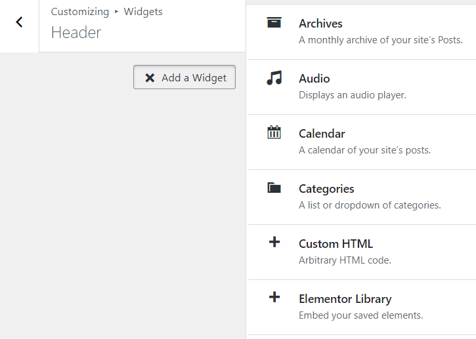Choose the Elementor Library widget title
Viewport: 476px width, 339px height.
click(x=345, y=299)
